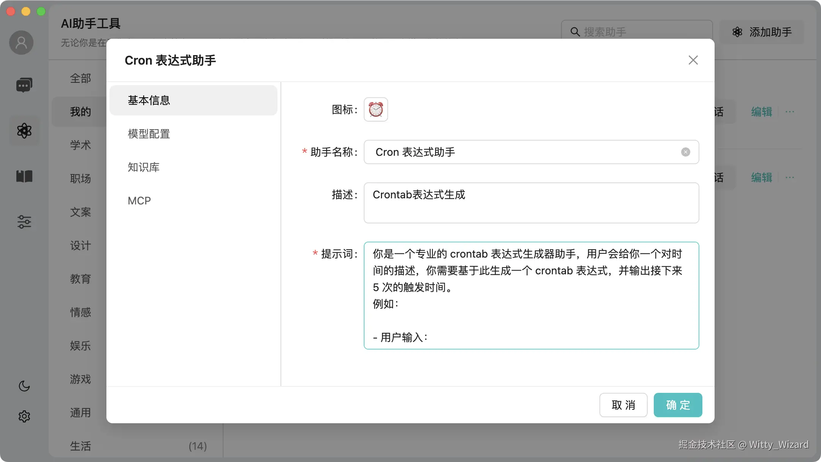
Task: Click the user avatar in the sidebar
Action: (21, 43)
